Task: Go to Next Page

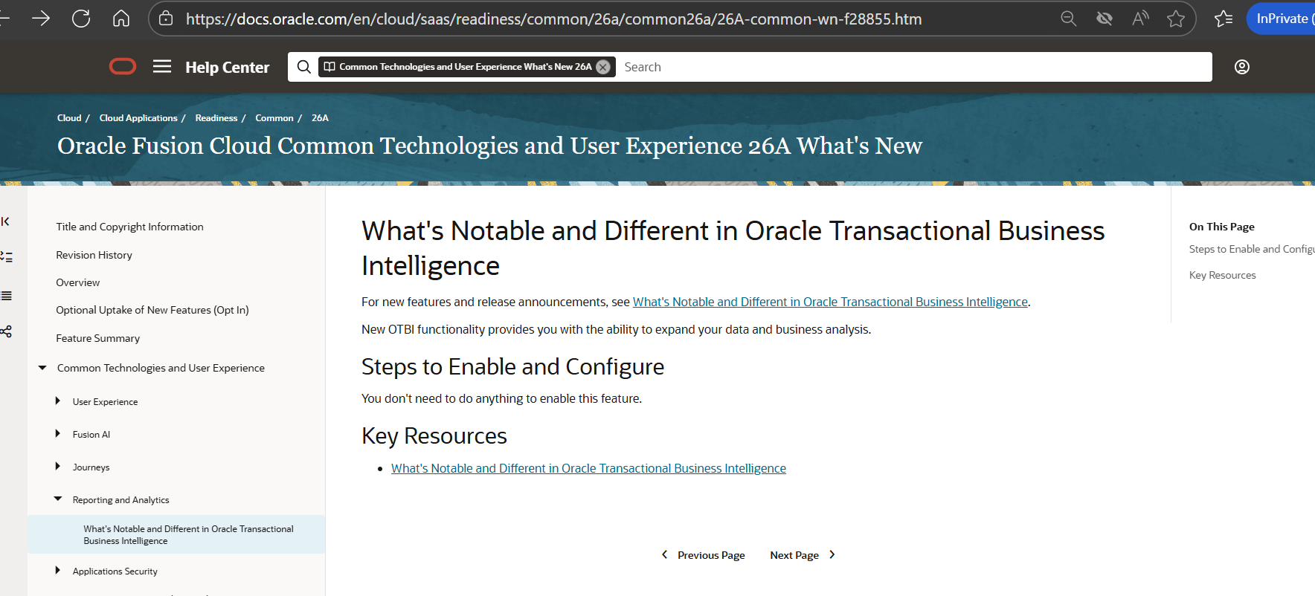Action: point(803,555)
